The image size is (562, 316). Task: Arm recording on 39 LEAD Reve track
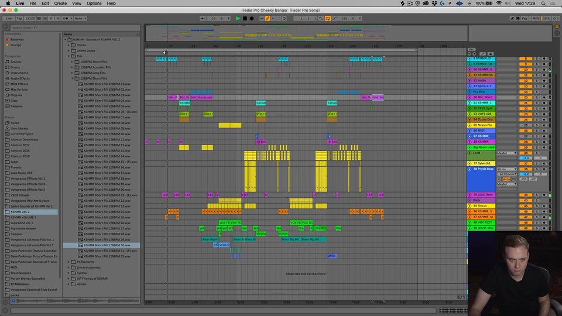point(544,195)
